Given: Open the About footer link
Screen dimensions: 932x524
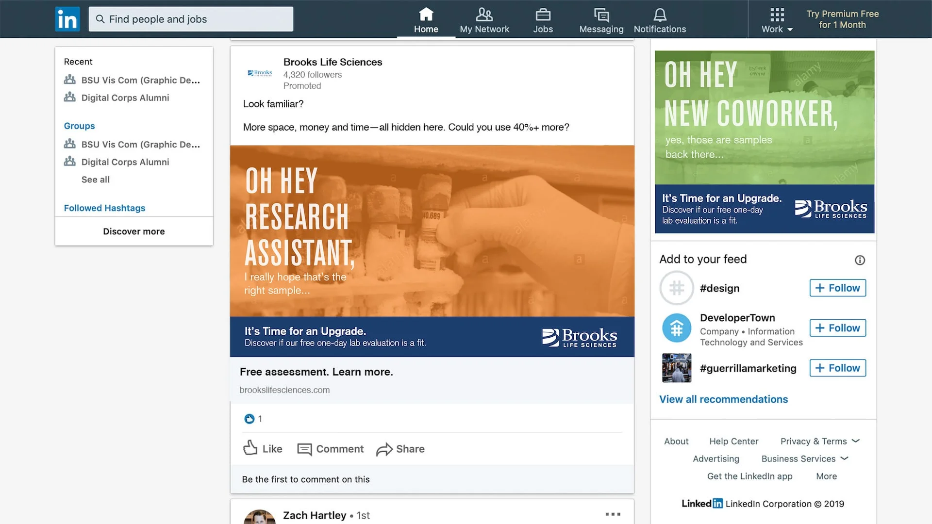Looking at the screenshot, I should (x=676, y=441).
